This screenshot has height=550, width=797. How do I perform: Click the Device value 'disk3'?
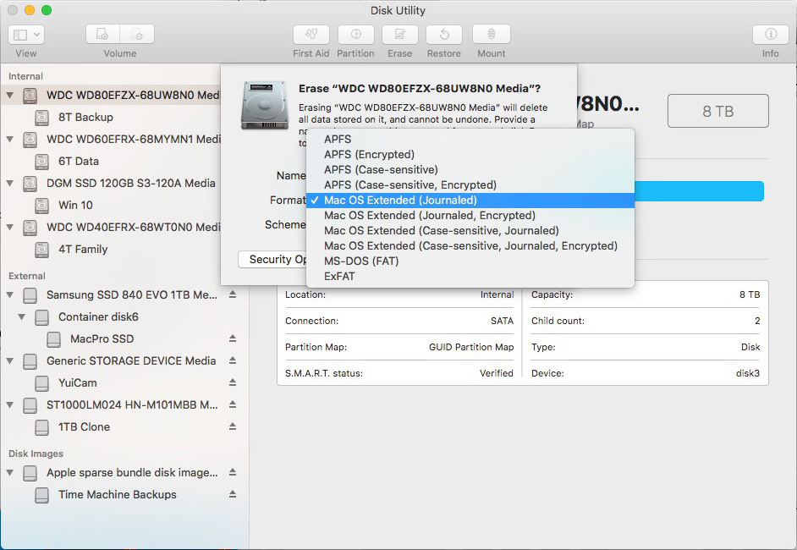[x=748, y=373]
